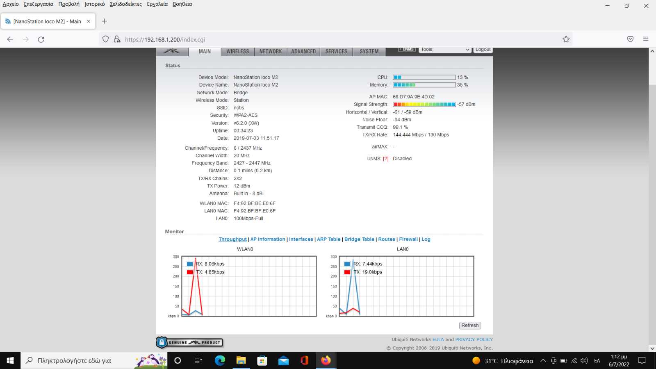Click the Logout button
The image size is (656, 369).
483,50
